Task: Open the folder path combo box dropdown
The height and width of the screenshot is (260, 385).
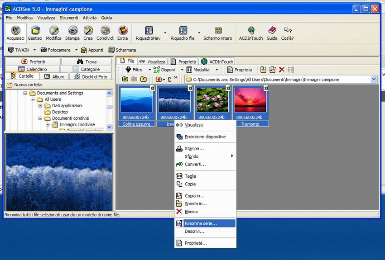Action: [x=374, y=80]
